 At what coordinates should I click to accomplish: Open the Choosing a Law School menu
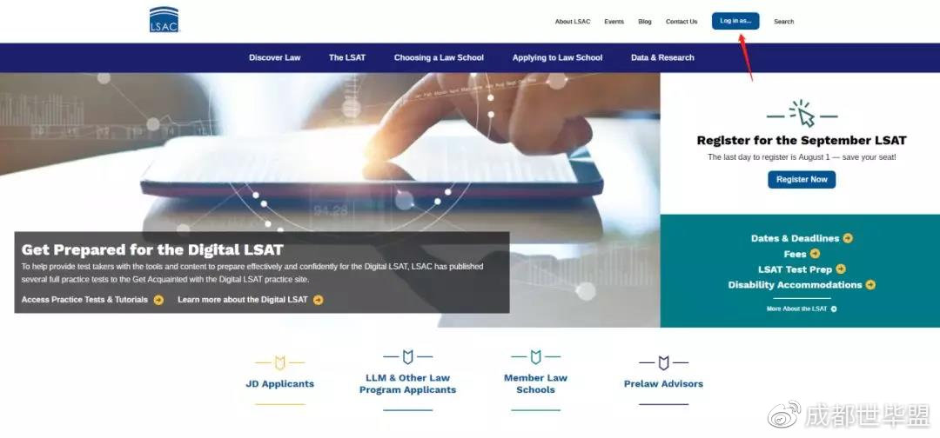click(439, 57)
